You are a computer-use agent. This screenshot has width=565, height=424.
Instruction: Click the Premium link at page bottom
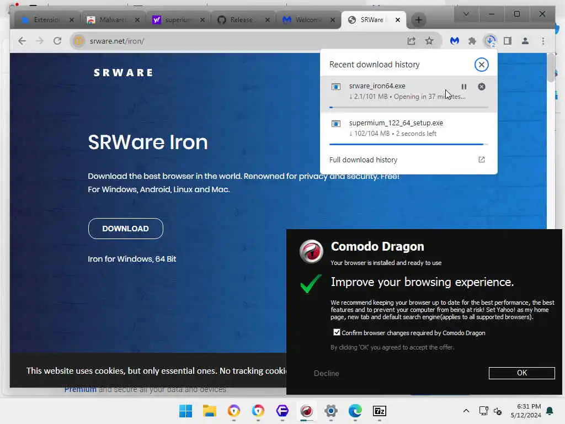point(81,390)
